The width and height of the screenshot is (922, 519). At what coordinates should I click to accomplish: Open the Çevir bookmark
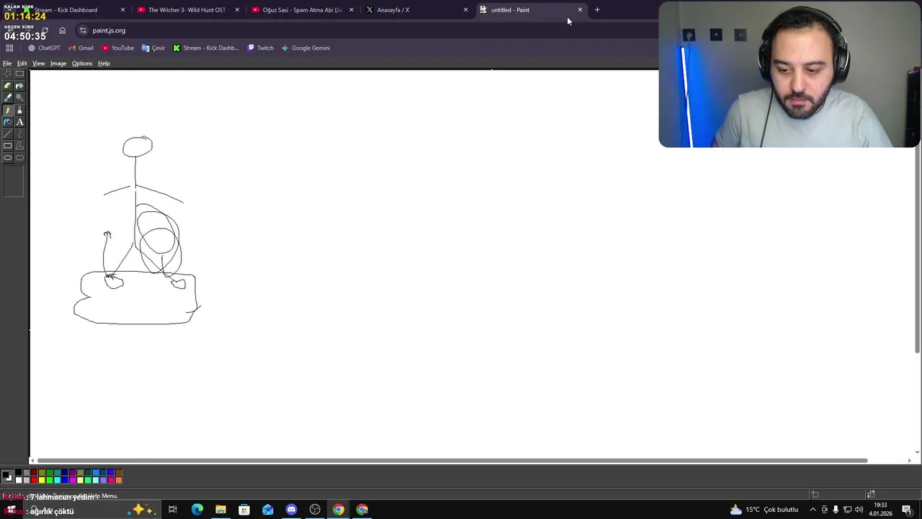(x=153, y=48)
